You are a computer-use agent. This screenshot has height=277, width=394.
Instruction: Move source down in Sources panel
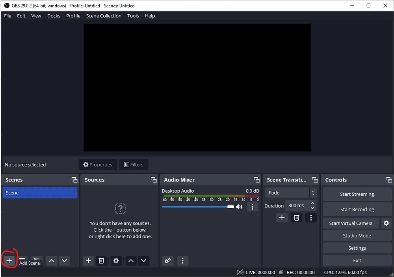144,261
